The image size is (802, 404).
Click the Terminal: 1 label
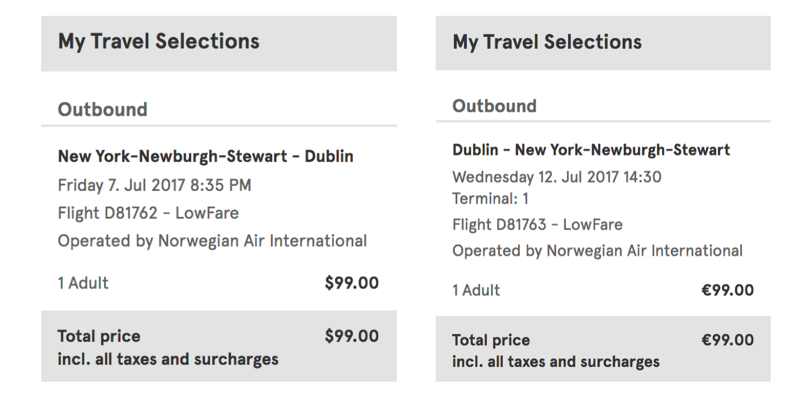(x=490, y=199)
